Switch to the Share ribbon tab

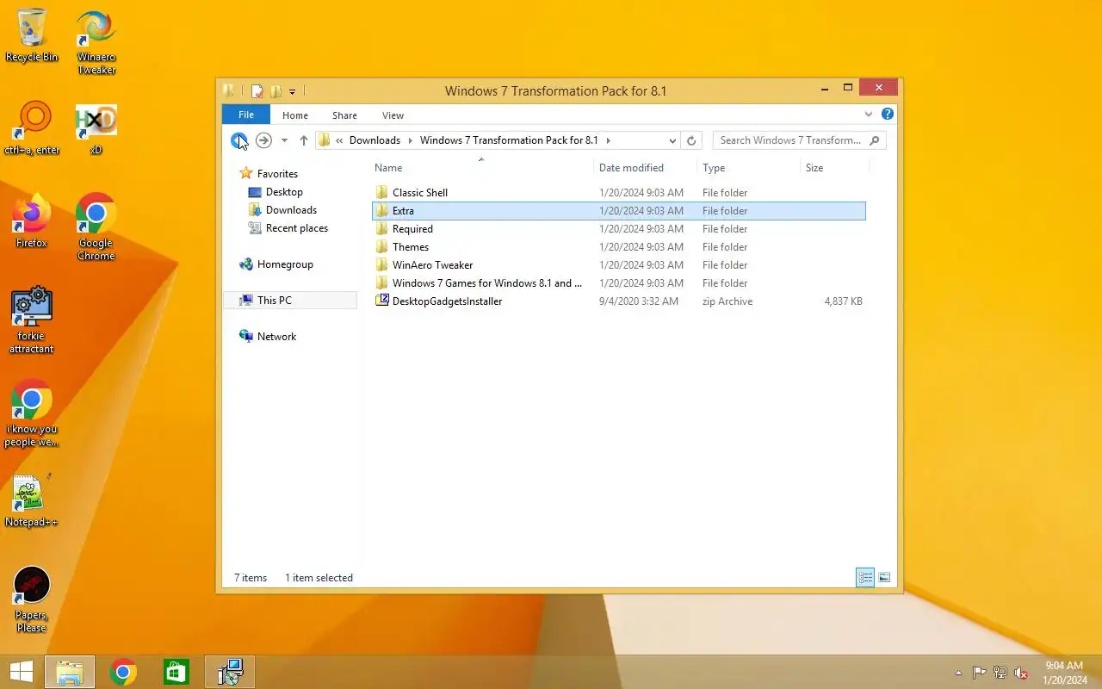coord(344,115)
